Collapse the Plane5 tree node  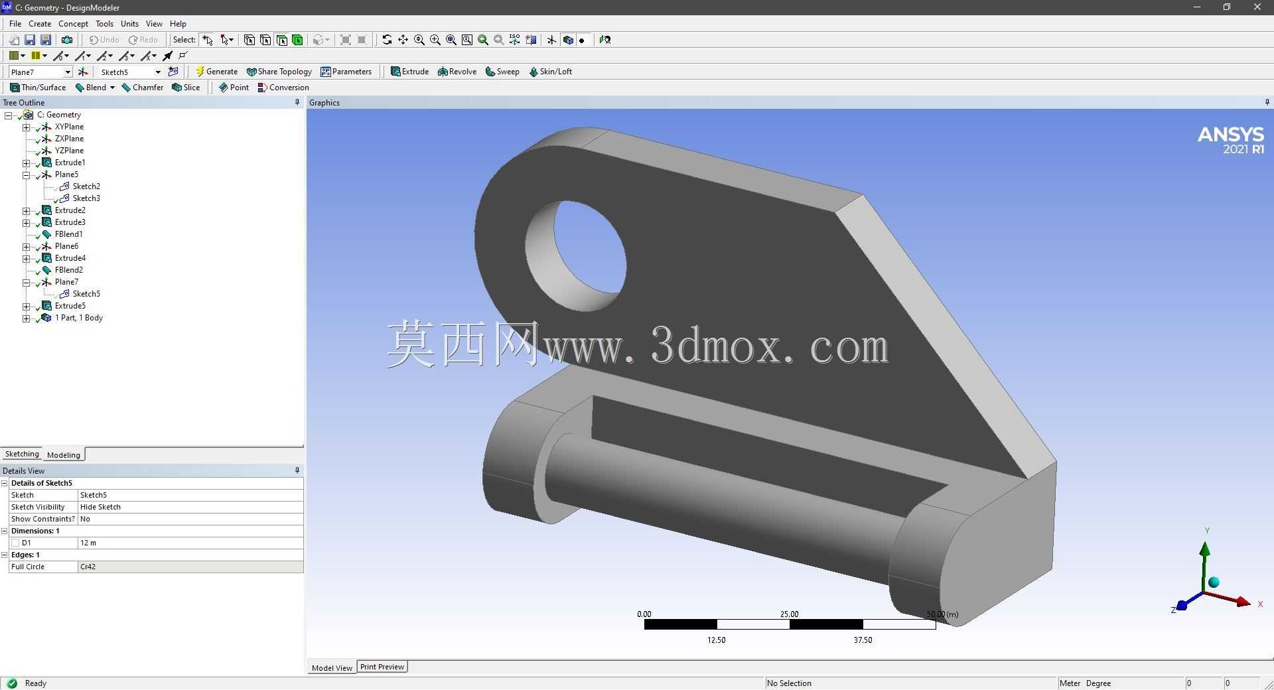click(x=27, y=175)
